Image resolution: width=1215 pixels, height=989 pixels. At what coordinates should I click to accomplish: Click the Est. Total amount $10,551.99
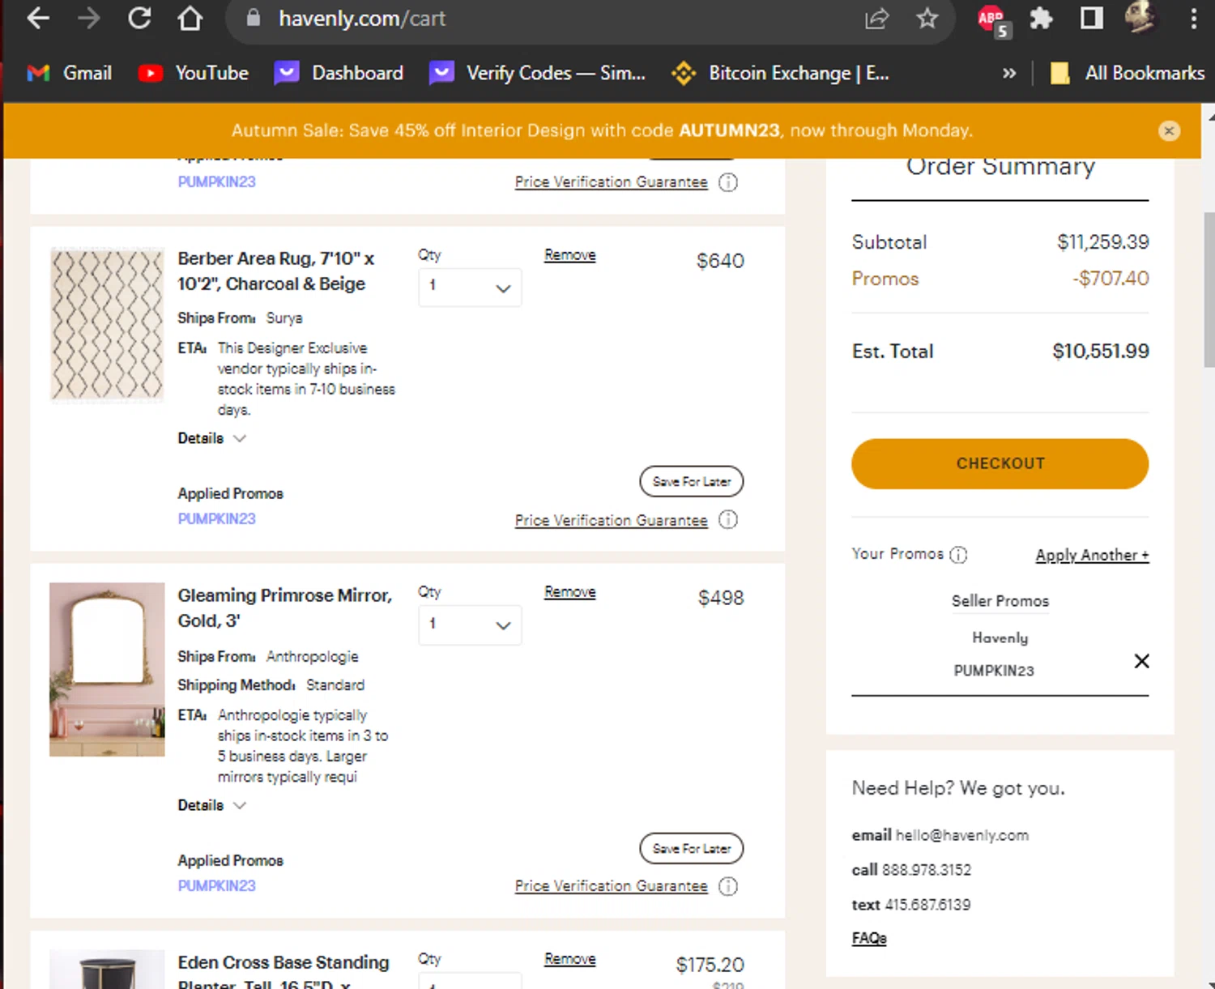[x=1100, y=351]
